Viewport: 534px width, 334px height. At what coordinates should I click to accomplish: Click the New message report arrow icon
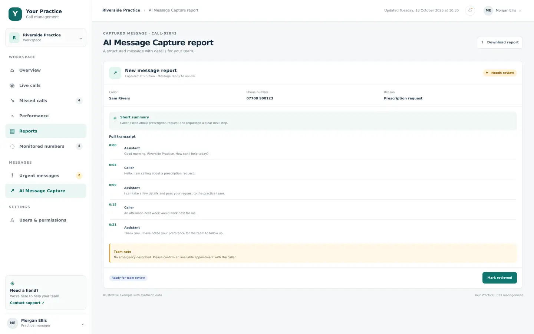[x=115, y=73]
